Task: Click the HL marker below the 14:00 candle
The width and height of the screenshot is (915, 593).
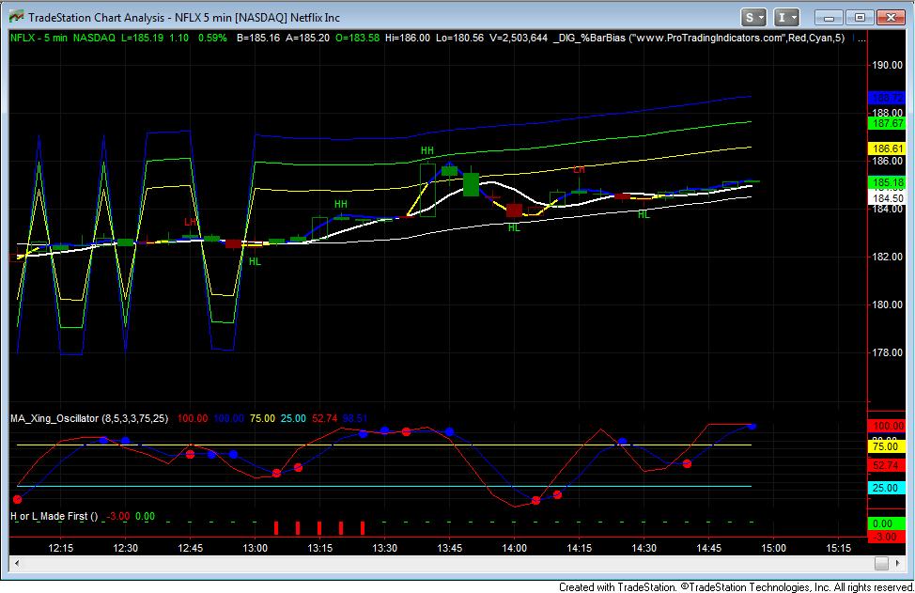Action: point(514,227)
